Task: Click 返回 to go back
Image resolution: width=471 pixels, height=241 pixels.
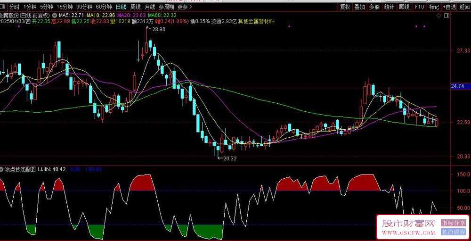Action: coord(464,7)
